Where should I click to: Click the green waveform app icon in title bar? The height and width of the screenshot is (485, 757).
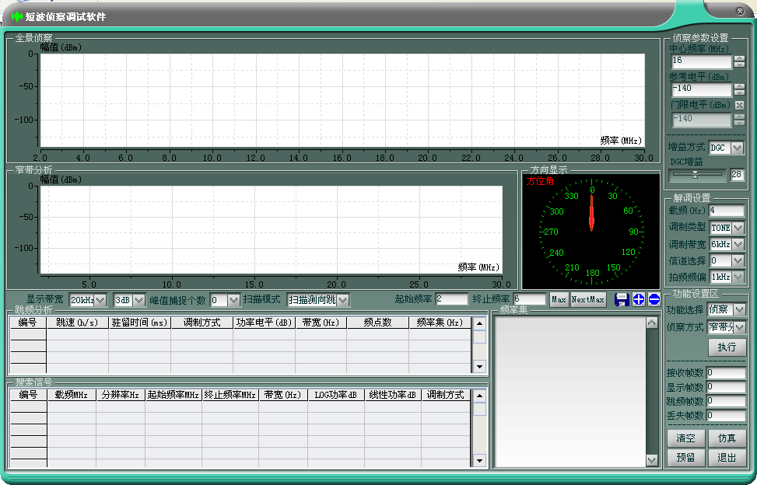[17, 16]
